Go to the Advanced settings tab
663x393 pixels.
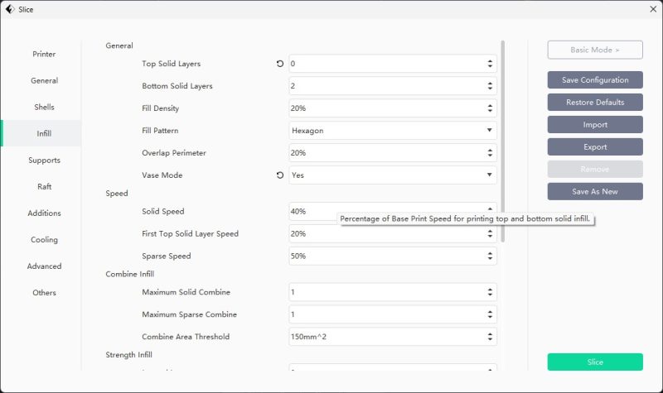(44, 266)
